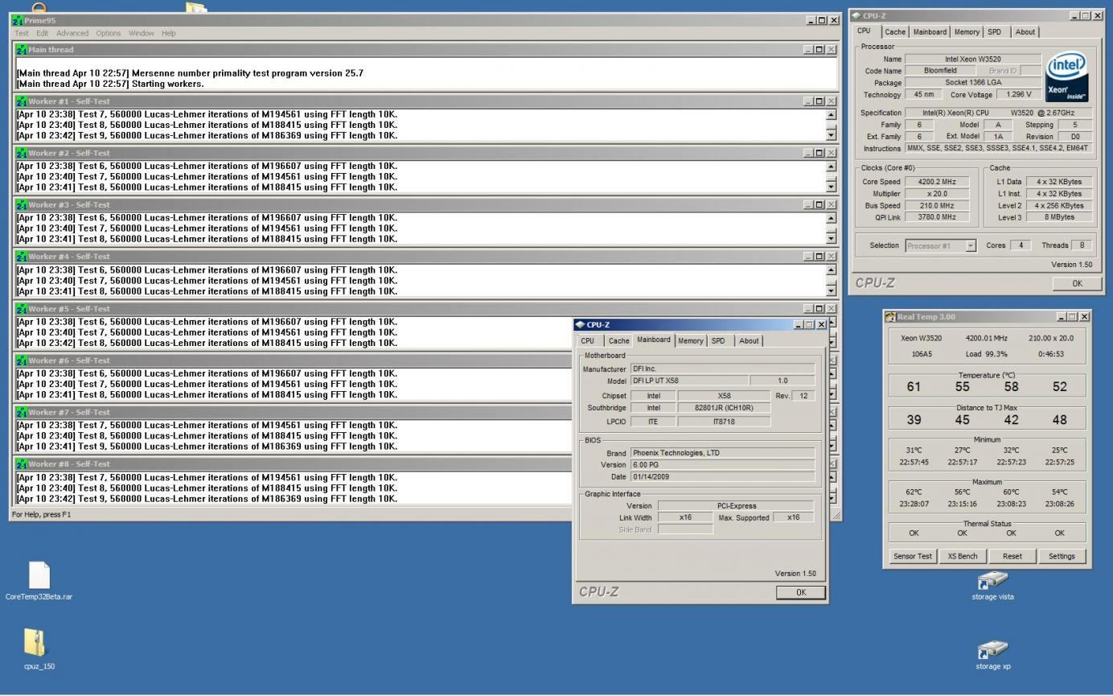The image size is (1113, 696).
Task: Minimize the Worker #5 Self-Test window
Action: pos(808,309)
